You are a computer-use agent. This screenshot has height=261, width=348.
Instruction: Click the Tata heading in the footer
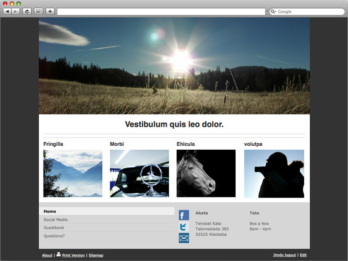click(x=254, y=213)
